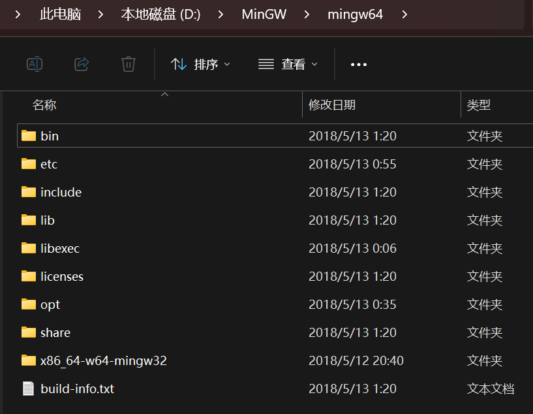Select the libexec folder icon
Screen dimensions: 533x414
(x=29, y=248)
